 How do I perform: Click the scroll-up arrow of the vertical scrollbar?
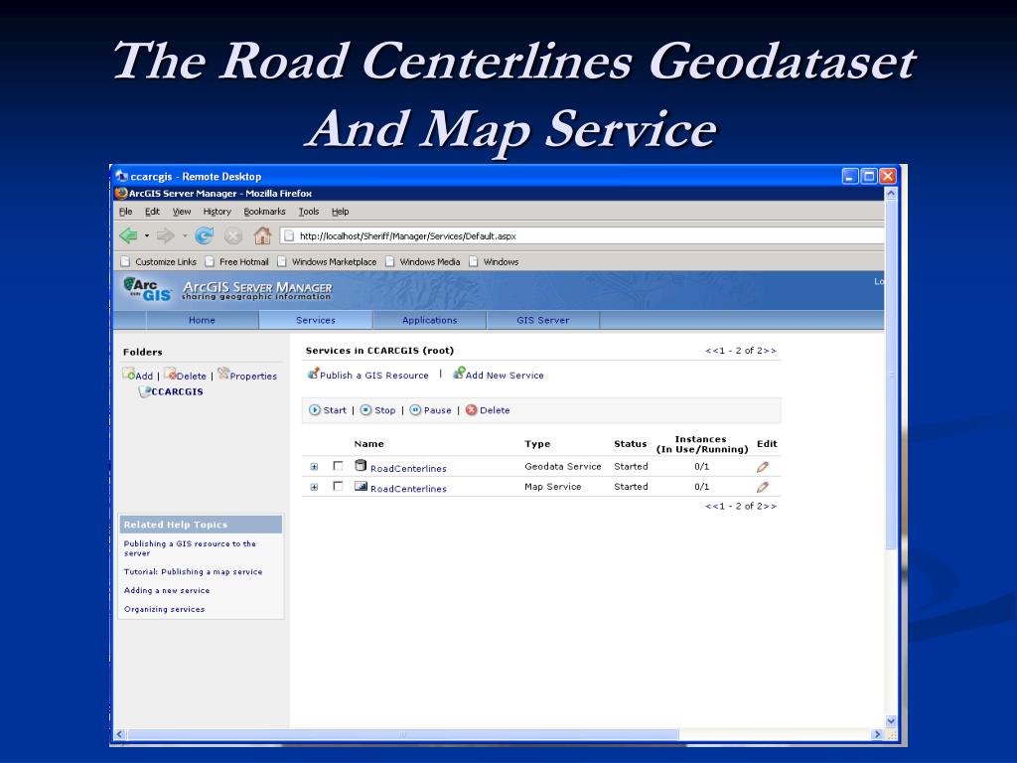pyautogui.click(x=891, y=193)
